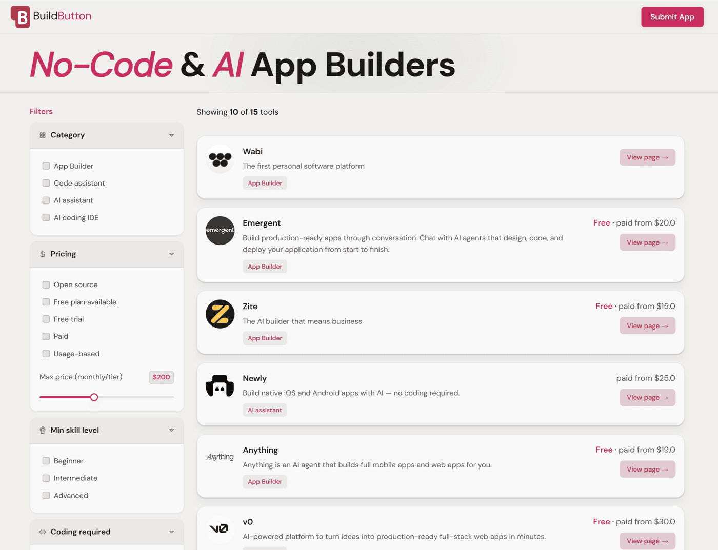718x550 pixels.
Task: Select the Zite yellow Z logo
Action: coord(220,314)
